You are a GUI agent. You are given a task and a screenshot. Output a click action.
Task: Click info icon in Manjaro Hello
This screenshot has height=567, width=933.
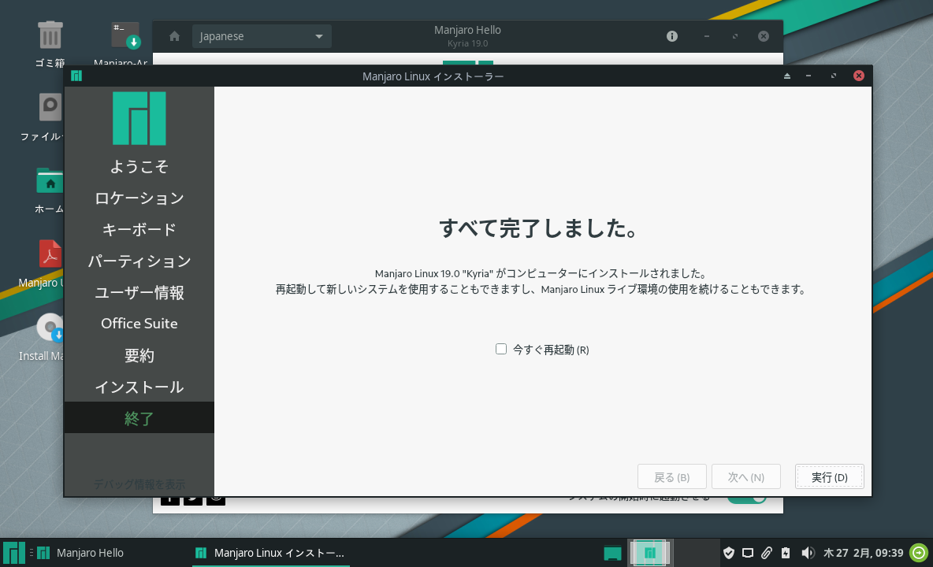click(672, 36)
